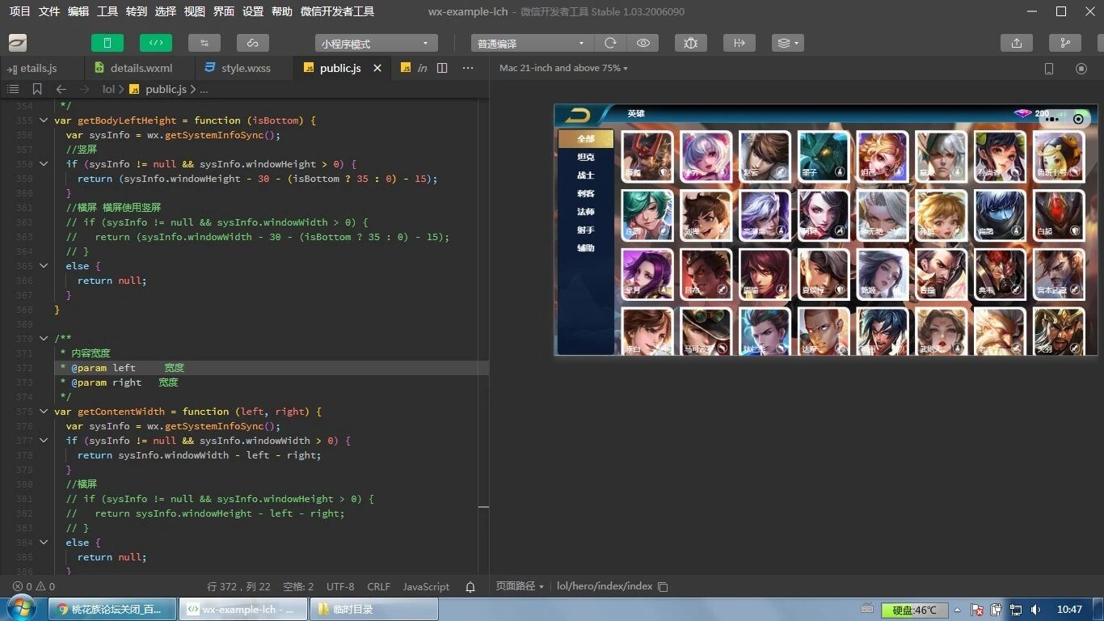Collapse the getBodyLeftHeight function at line 355
The image size is (1104, 621).
pos(44,120)
